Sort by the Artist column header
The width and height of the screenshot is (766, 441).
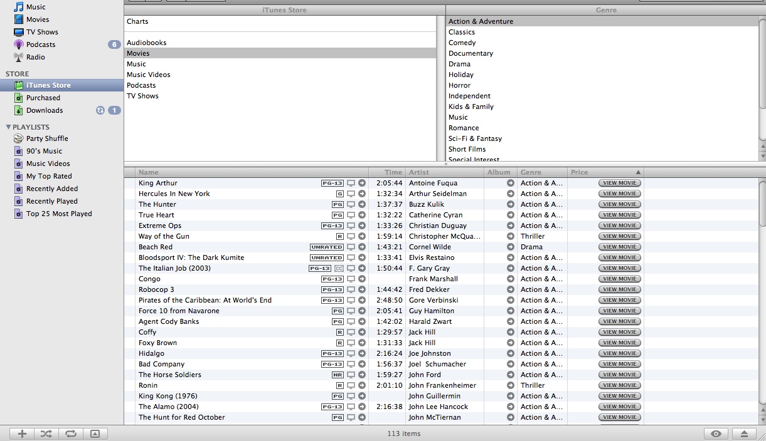445,172
